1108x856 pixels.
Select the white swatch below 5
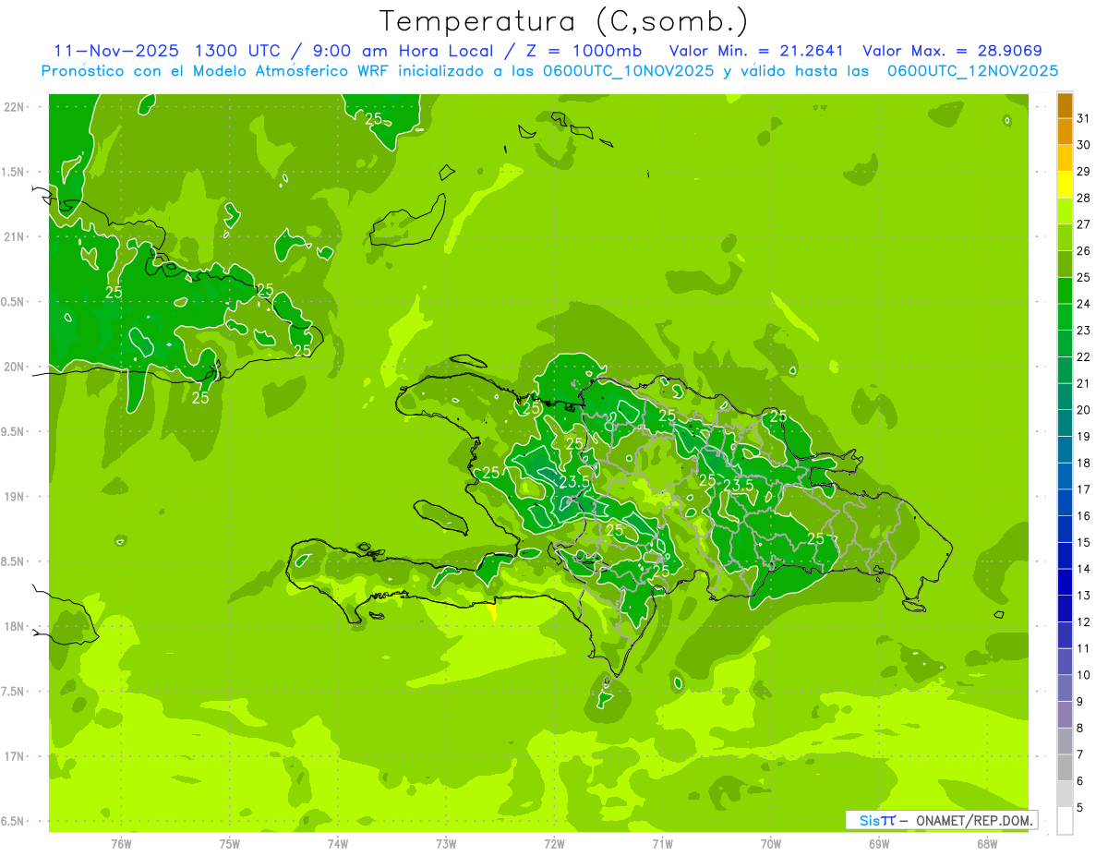coord(1065,820)
